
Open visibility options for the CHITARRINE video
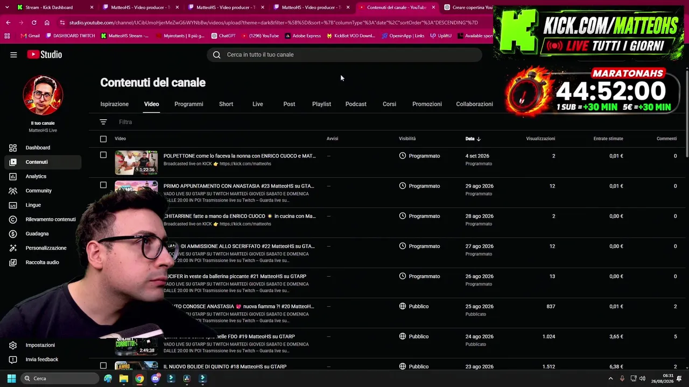[420, 216]
